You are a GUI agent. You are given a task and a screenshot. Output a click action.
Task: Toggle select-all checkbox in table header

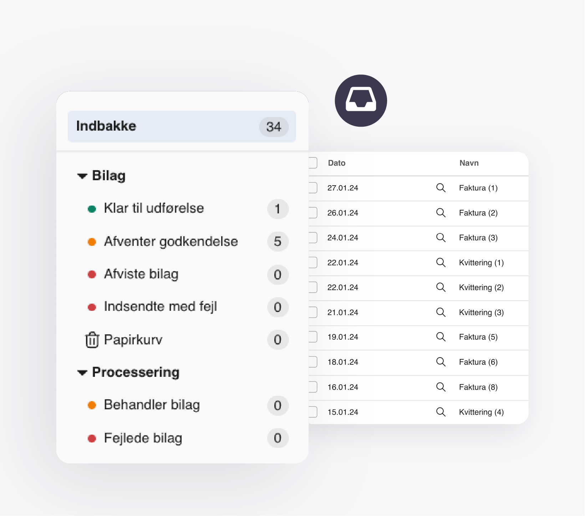click(x=313, y=163)
